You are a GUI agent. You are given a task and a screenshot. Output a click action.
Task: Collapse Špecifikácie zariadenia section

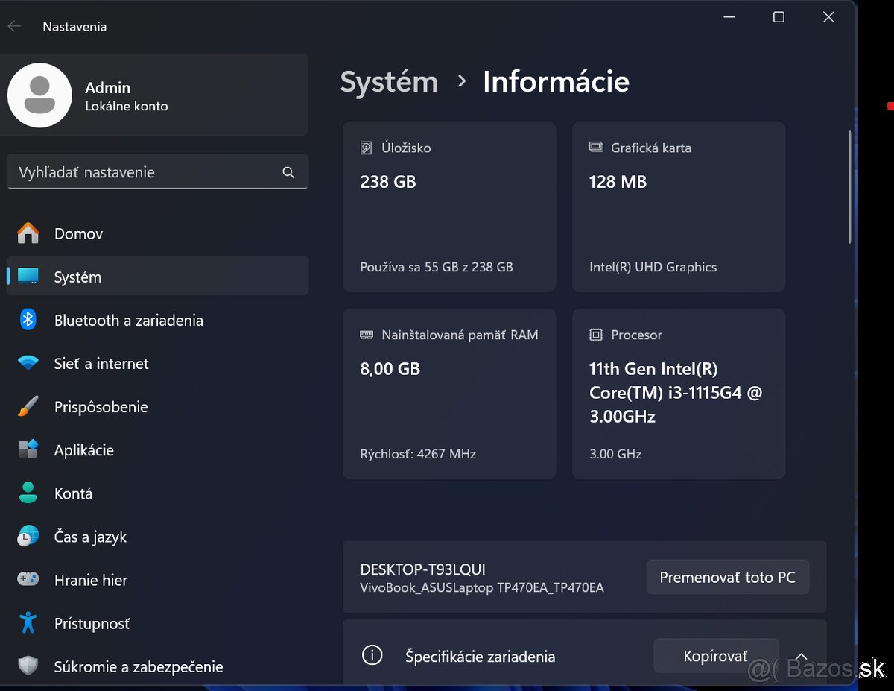[801, 656]
